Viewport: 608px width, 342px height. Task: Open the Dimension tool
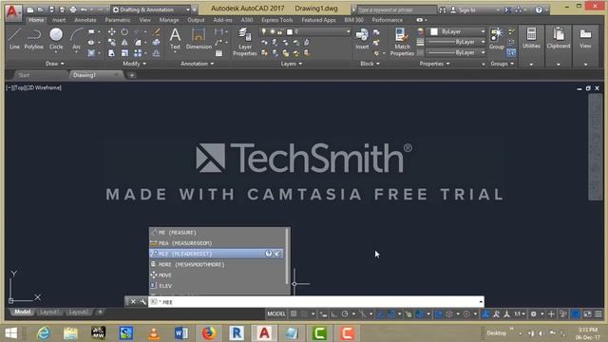point(199,39)
